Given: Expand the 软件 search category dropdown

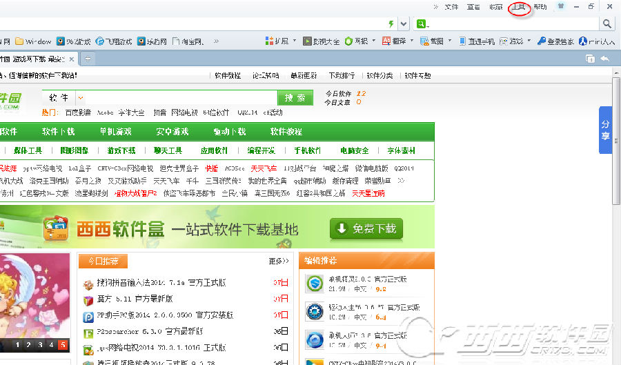Looking at the screenshot, I should pyautogui.click(x=81, y=98).
